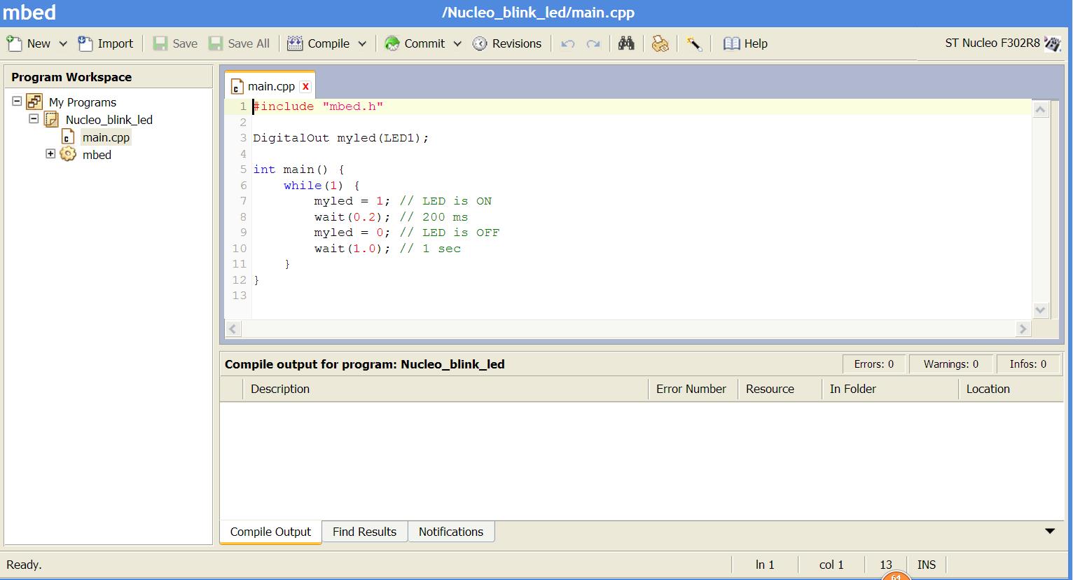This screenshot has width=1073, height=580.
Task: Click the binoculars Find icon
Action: tap(626, 43)
